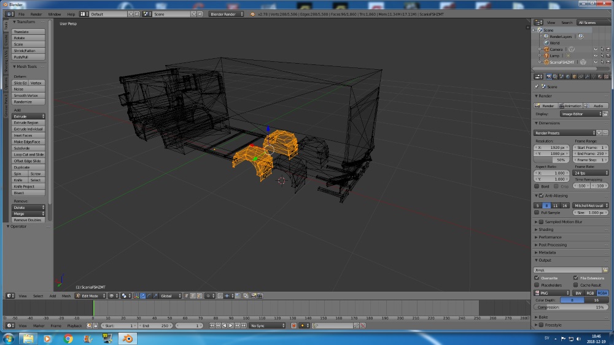614x345 pixels.
Task: Click the pin icon beside Scene
Action: pyautogui.click(x=537, y=87)
